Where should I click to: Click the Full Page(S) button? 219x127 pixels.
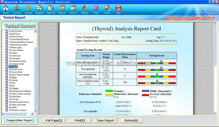54,120
